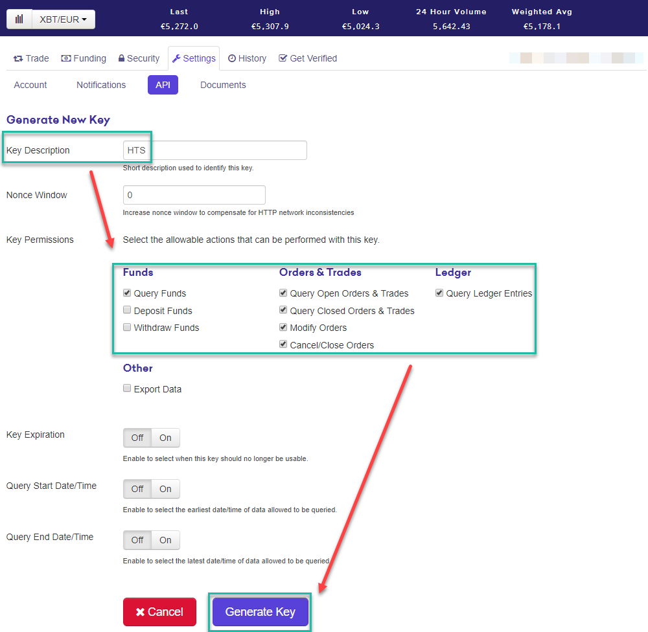Click the History clock icon
The height and width of the screenshot is (632, 648).
[x=231, y=58]
